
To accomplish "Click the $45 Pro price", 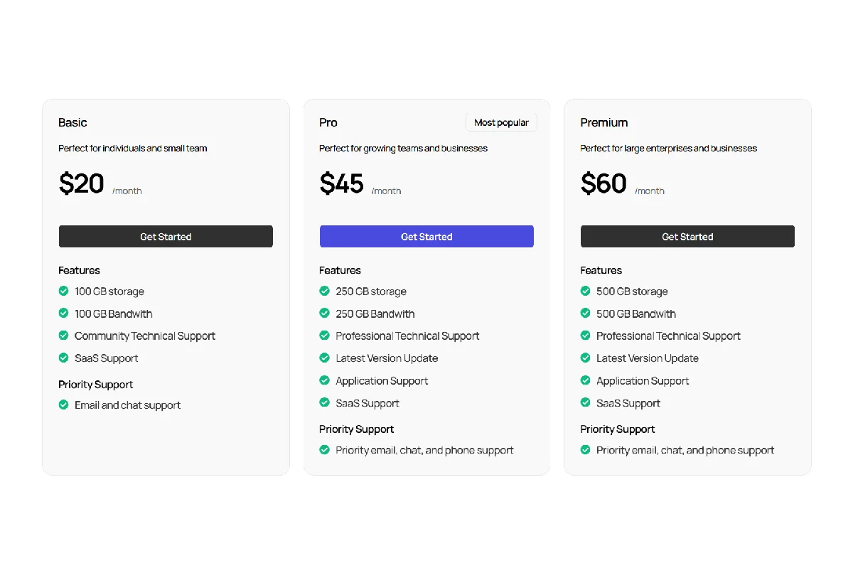I will point(341,183).
